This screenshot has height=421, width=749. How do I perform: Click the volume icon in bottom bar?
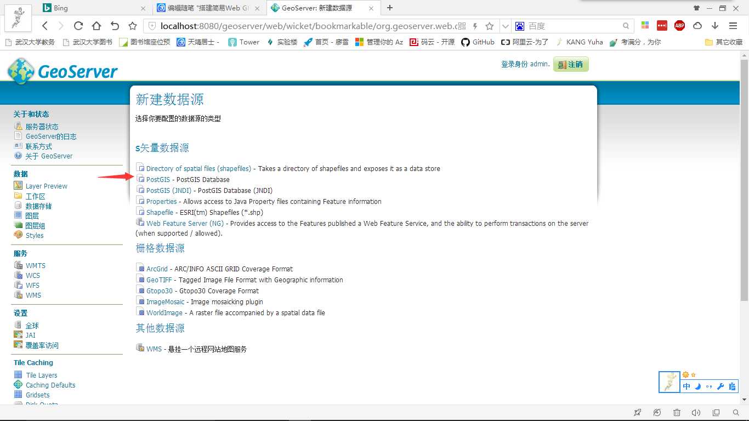pyautogui.click(x=696, y=413)
